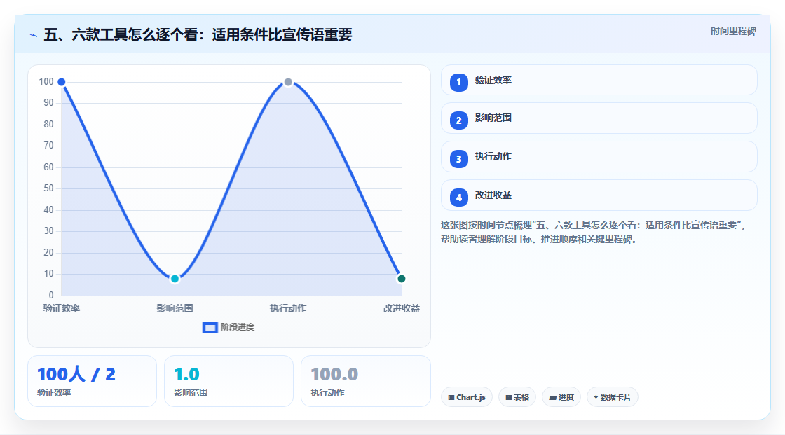
Task: Click the 1.0 stat value
Action: (x=186, y=375)
